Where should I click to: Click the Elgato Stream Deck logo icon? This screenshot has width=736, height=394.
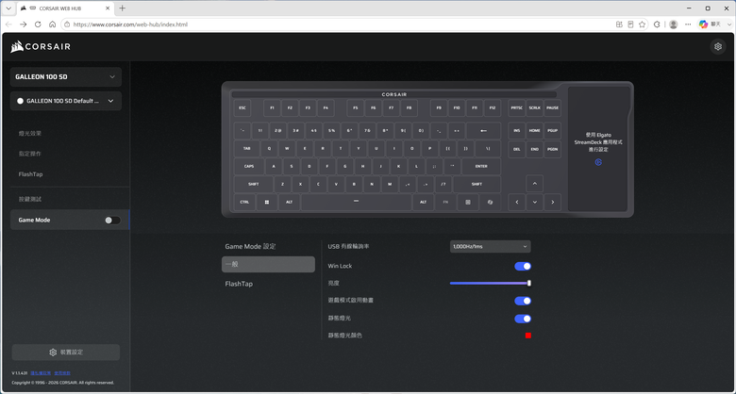[598, 162]
